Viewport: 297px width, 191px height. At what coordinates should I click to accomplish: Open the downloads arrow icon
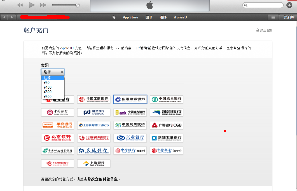pyautogui.click(x=289, y=5)
